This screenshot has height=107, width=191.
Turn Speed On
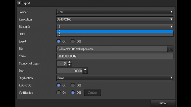[x=59, y=41]
